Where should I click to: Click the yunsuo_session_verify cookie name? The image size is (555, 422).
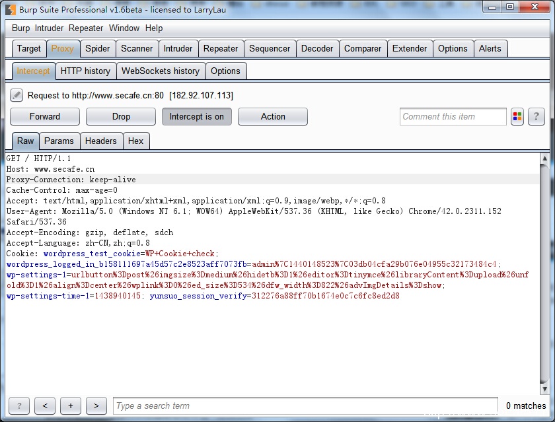point(198,296)
